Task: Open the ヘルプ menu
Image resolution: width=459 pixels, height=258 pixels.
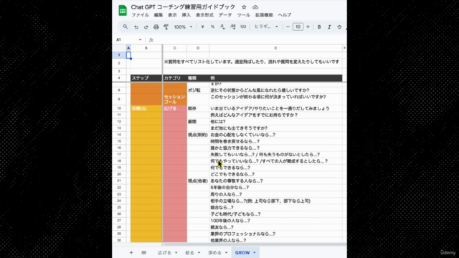Action: point(285,15)
